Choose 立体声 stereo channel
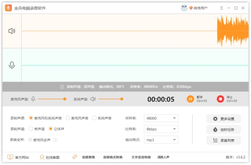 pos(56,129)
